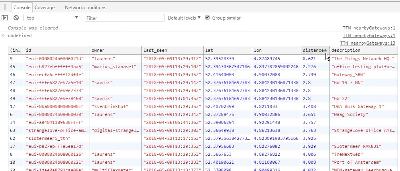The image size is (400, 171).
Task: Click the 'Console was cleared' message
Action: (x=33, y=28)
